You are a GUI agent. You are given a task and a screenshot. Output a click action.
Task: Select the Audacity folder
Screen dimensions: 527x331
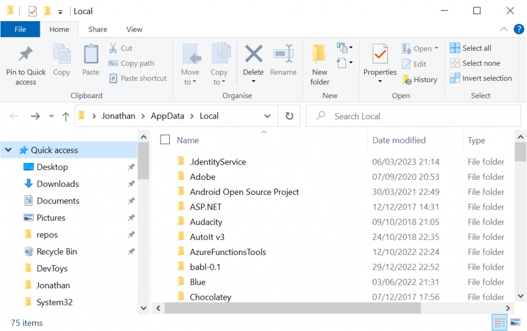pyautogui.click(x=206, y=222)
